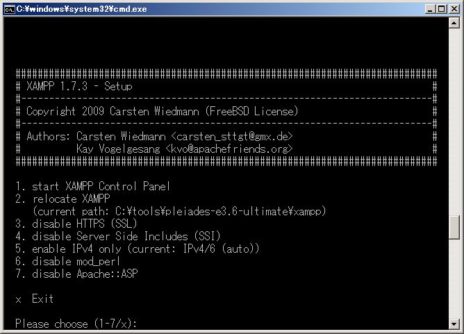
Task: Click option '5. enable IPv4 only'
Action: tap(138, 249)
